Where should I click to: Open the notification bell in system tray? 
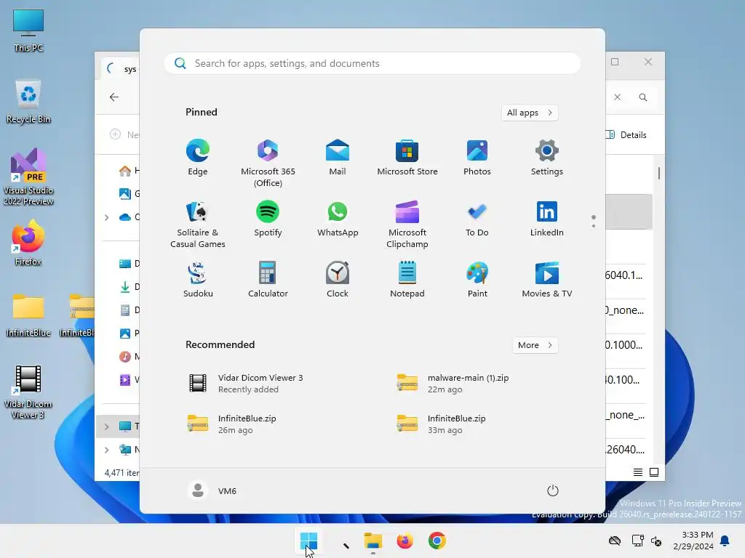click(725, 541)
